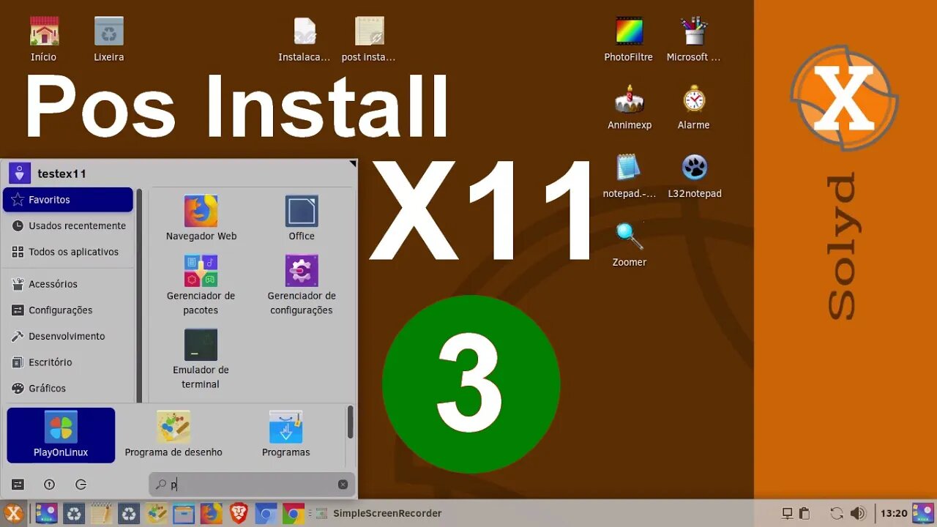Select PlayOnLinux in the search results

coord(61,435)
